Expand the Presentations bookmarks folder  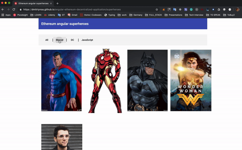(x=173, y=15)
